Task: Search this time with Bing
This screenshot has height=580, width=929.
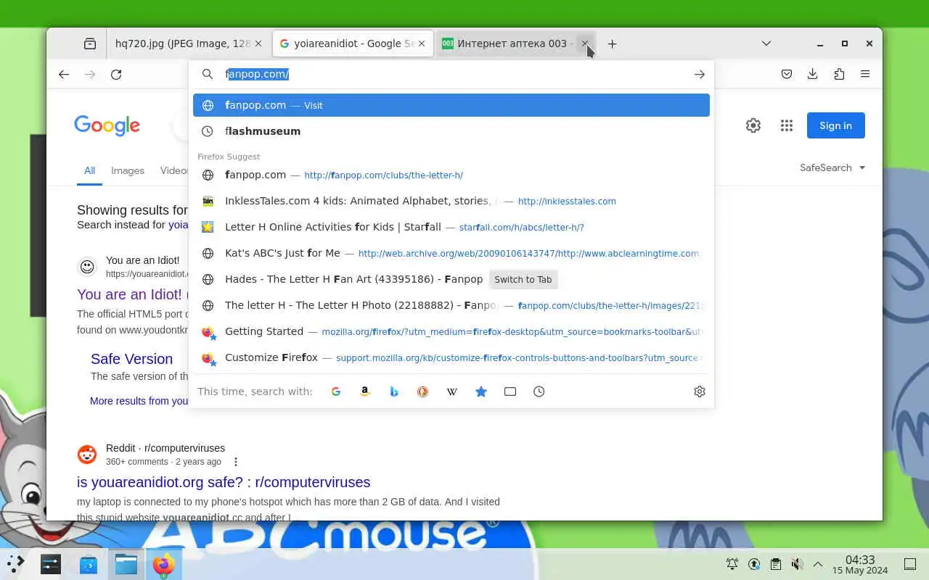Action: pos(394,391)
